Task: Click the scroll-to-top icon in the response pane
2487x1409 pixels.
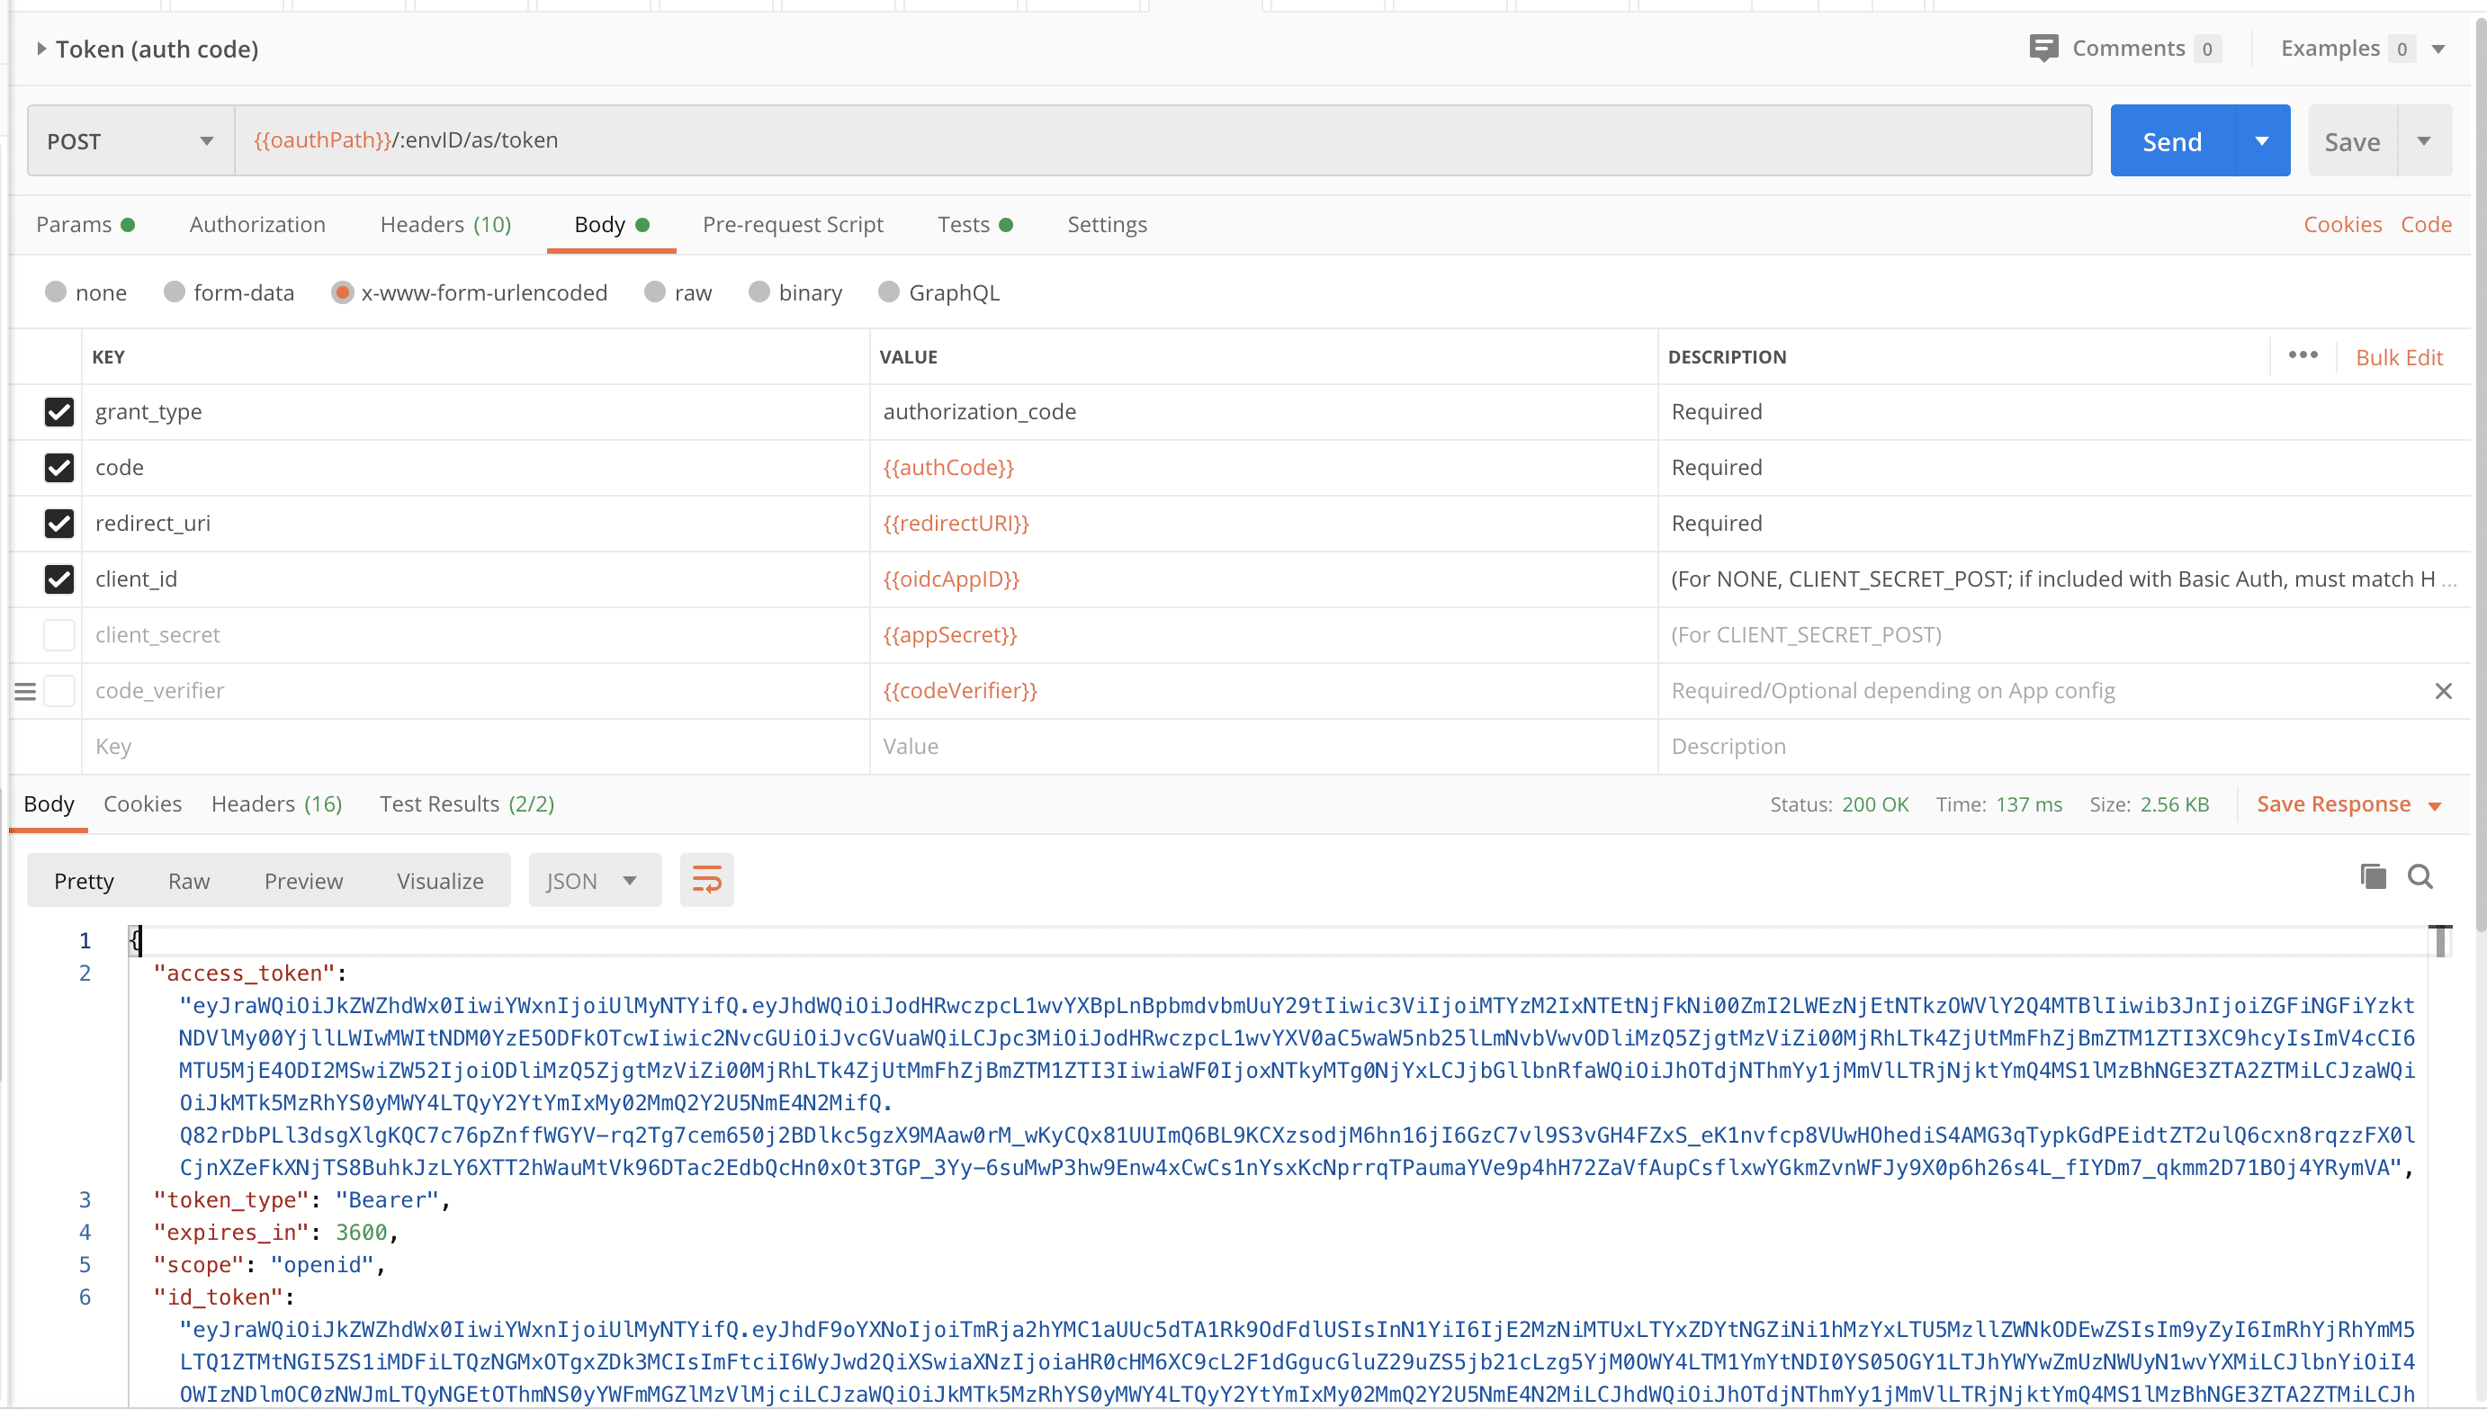Action: (2440, 940)
